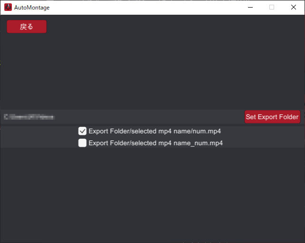Uncheck the folder/num.mp4 export checkbox

tap(82, 131)
